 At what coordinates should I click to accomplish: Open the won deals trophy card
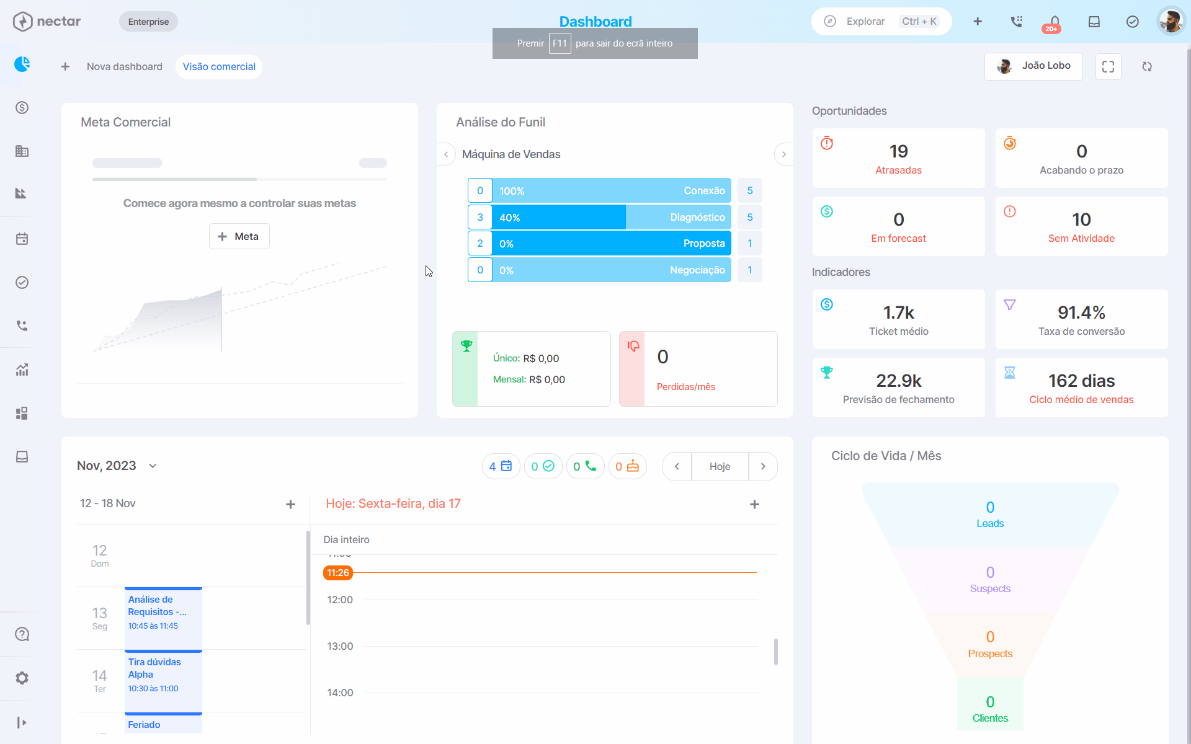pyautogui.click(x=532, y=369)
